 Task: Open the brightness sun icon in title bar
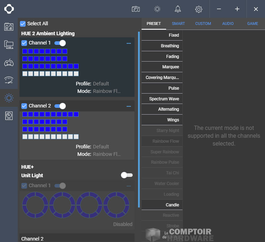pos(157,9)
